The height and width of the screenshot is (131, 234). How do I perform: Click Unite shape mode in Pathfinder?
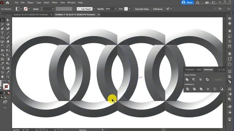coord(187,80)
